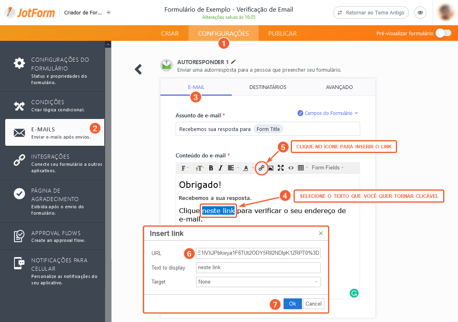Viewport: 458px width, 322px height.
Task: Open the Form Fields toolbar dropdown
Action: pyautogui.click(x=328, y=168)
